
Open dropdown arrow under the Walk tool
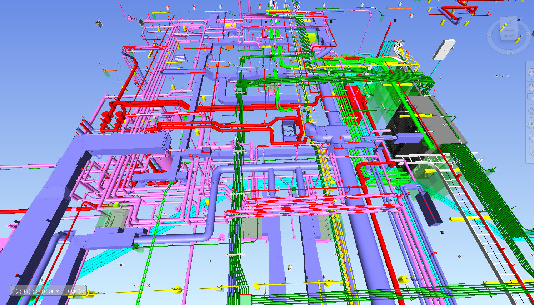click(x=531, y=144)
